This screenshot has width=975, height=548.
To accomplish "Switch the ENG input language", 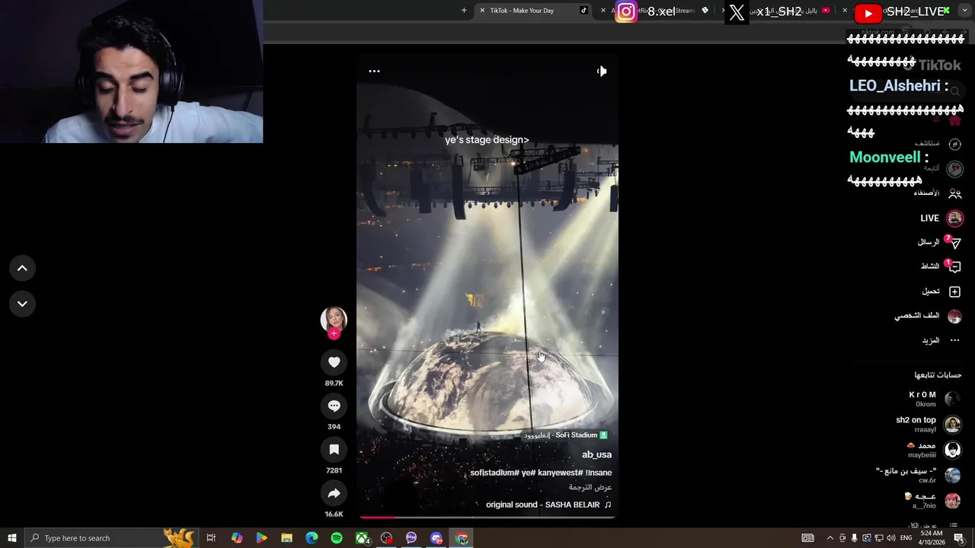I will coord(906,538).
